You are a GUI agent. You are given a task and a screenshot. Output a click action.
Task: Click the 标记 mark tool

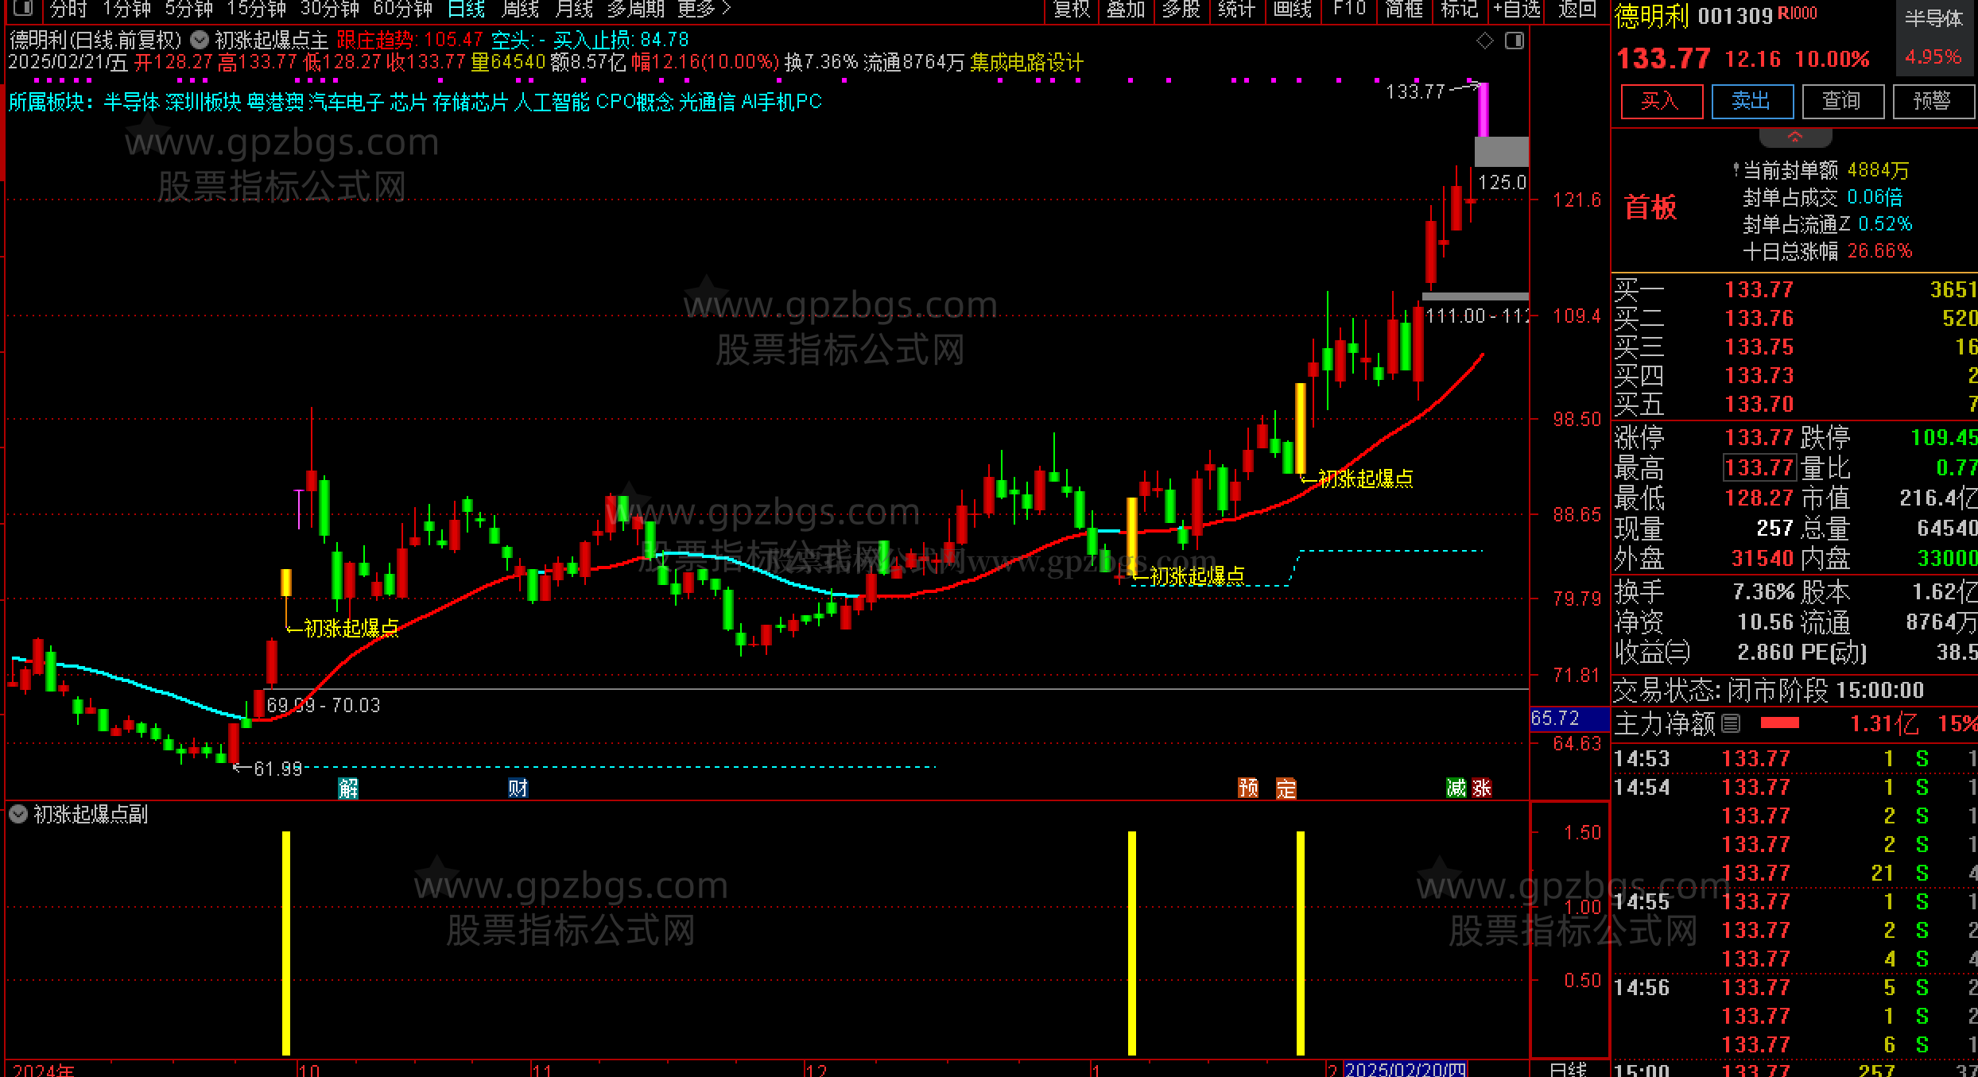point(1459,9)
